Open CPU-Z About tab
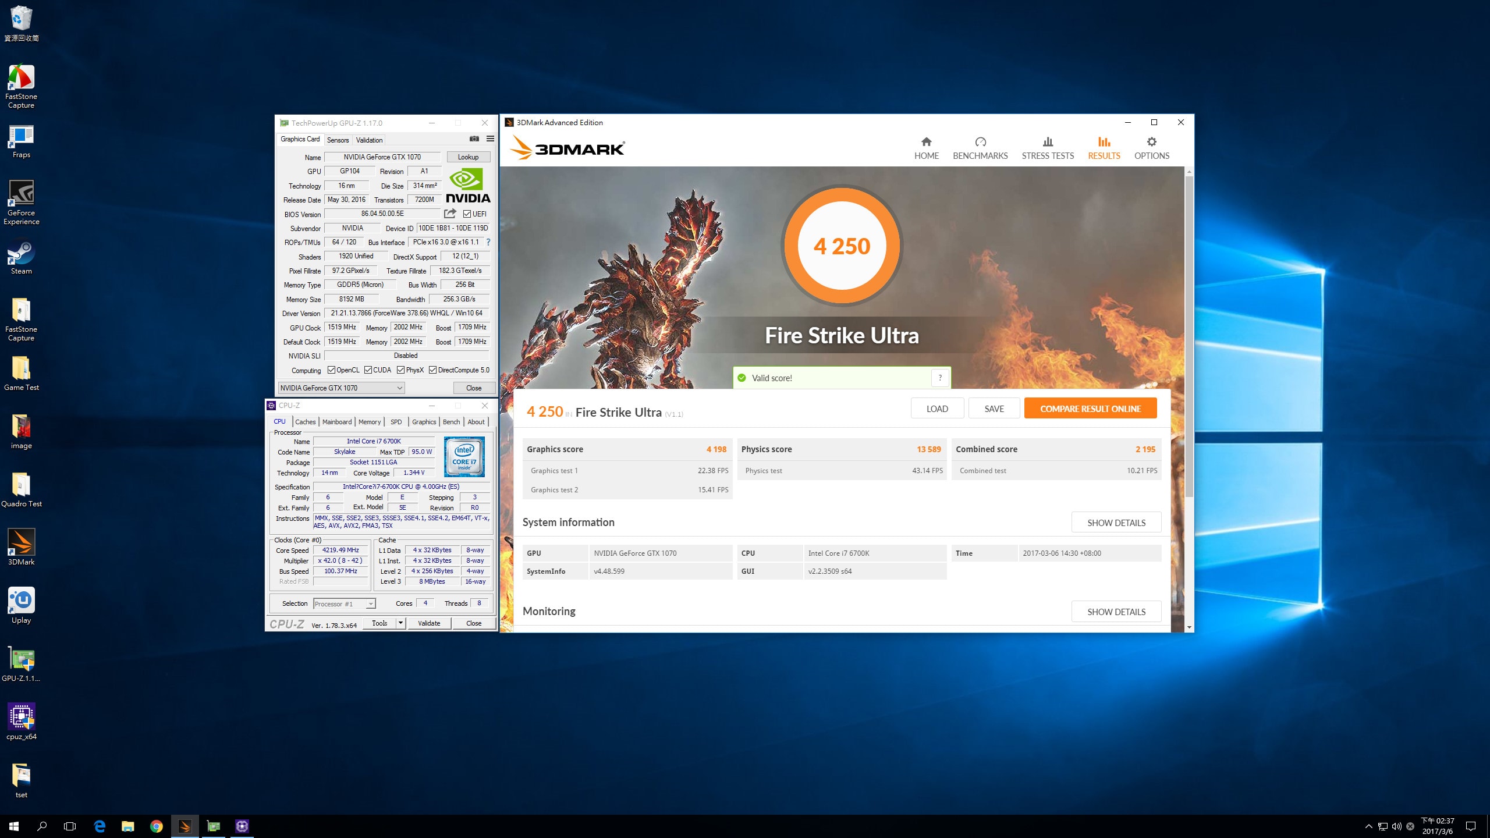The height and width of the screenshot is (838, 1490). [476, 422]
